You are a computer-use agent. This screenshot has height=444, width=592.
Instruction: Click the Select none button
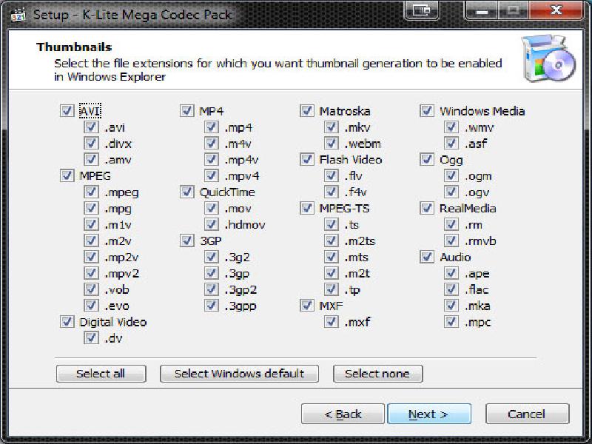tap(377, 374)
